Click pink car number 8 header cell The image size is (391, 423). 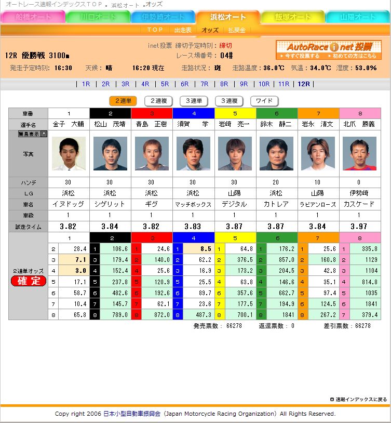pos(360,113)
